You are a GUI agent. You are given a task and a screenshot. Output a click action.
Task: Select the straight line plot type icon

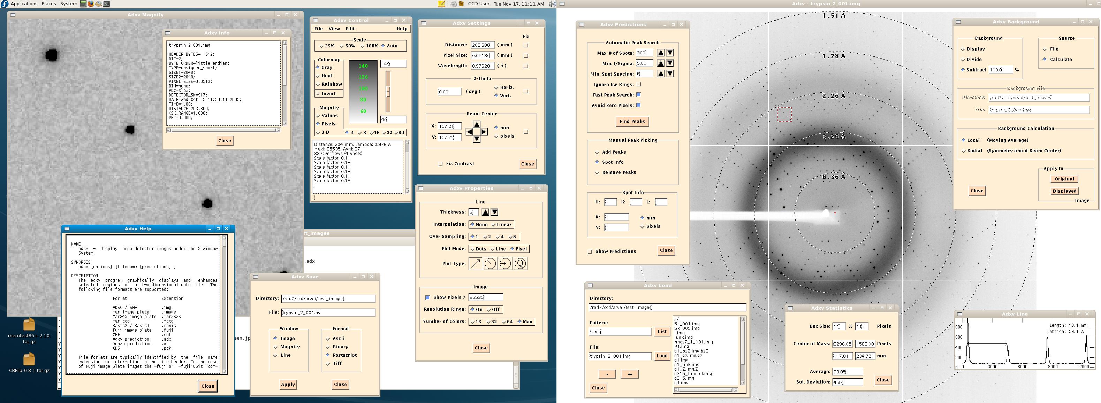pyautogui.click(x=475, y=264)
